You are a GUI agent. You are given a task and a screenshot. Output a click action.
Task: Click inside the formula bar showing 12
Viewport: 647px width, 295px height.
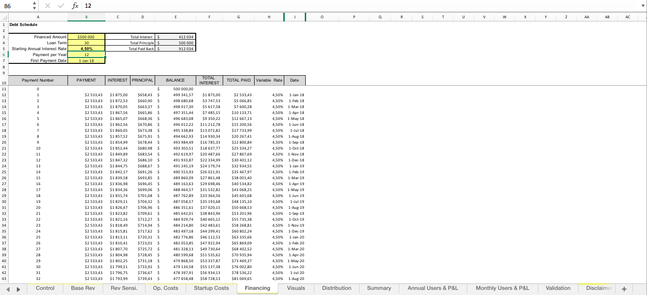click(x=360, y=5)
